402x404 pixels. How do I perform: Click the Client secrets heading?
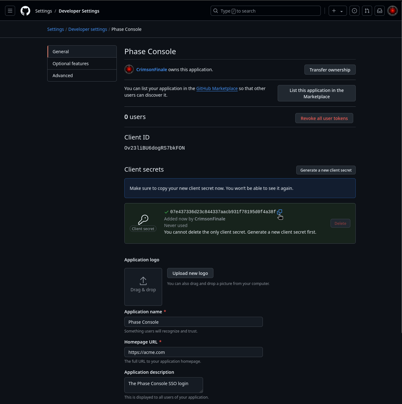click(144, 169)
